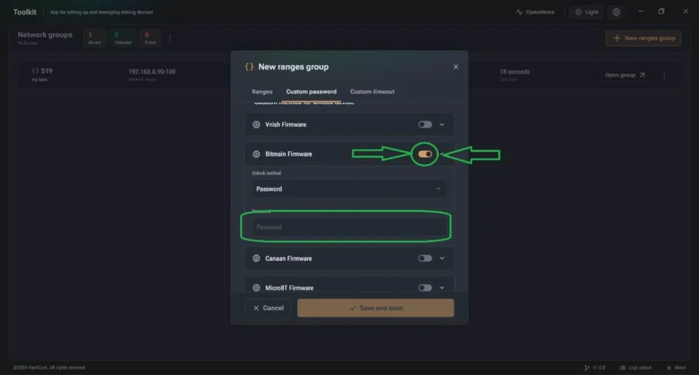
Task: Click the Errors count badge
Action: point(150,38)
